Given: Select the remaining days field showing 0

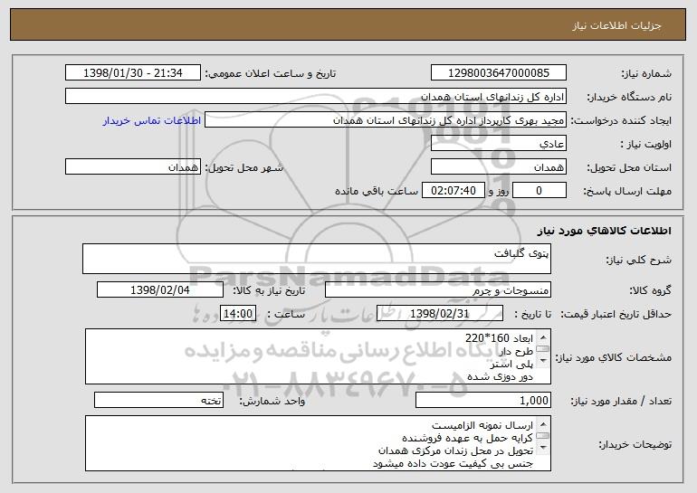Looking at the screenshot, I should [x=539, y=191].
